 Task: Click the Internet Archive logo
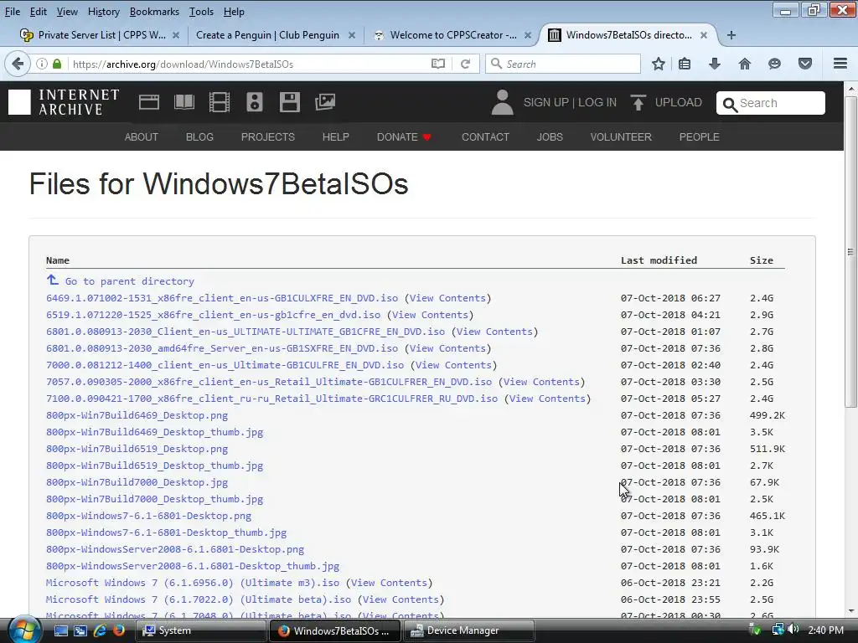coord(64,102)
